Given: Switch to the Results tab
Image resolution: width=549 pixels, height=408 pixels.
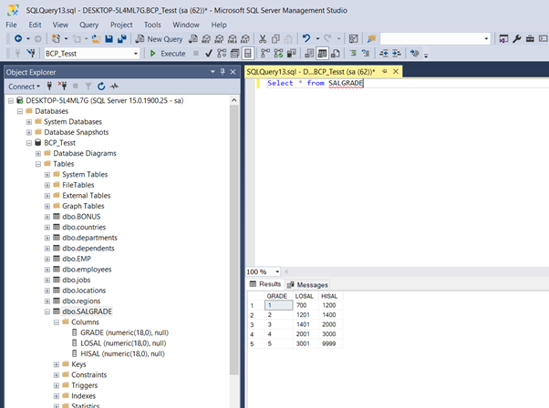Looking at the screenshot, I should [x=265, y=284].
